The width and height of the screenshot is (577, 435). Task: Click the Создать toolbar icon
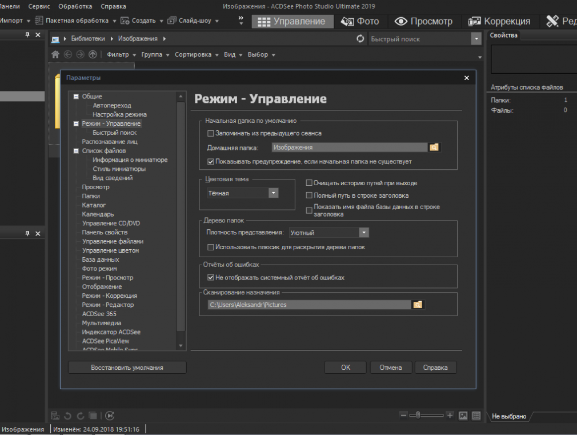[x=125, y=21]
